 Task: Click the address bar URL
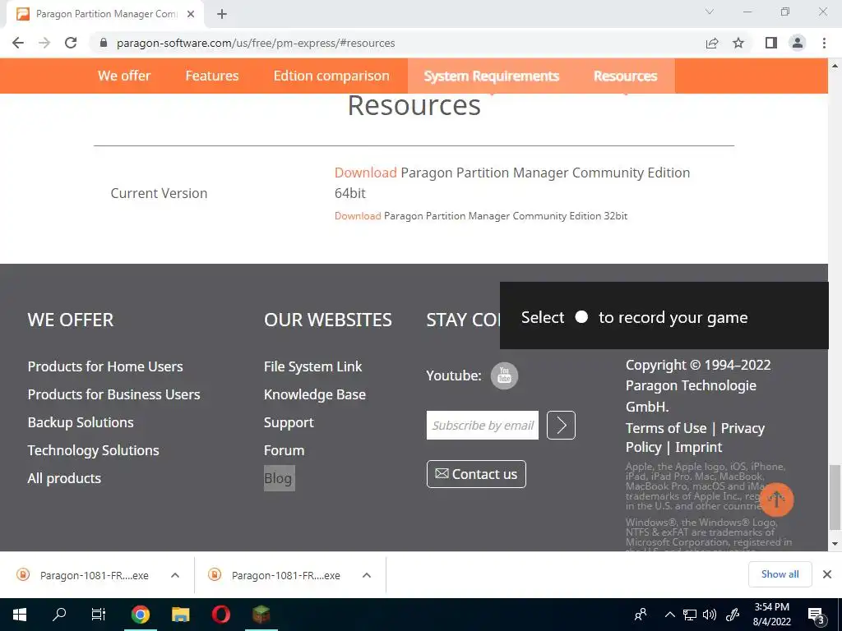pos(256,43)
